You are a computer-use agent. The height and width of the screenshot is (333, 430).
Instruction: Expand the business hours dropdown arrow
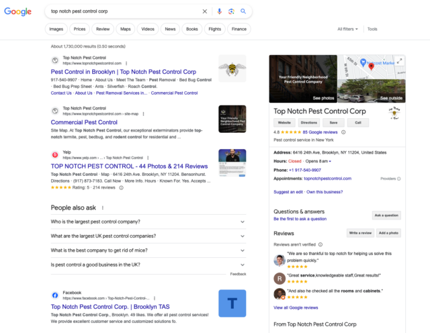[330, 162]
